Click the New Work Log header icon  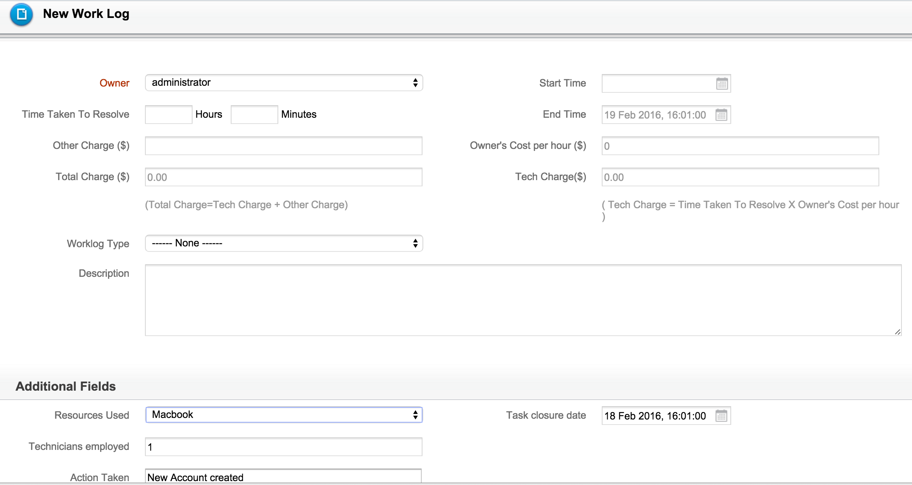pos(21,14)
